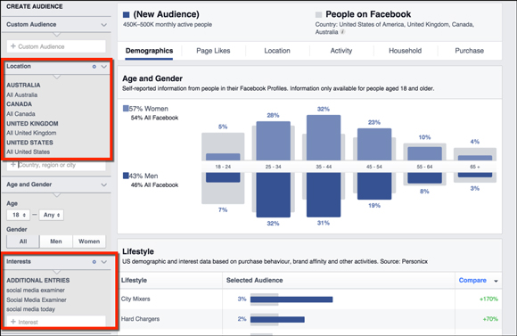Image resolution: width=517 pixels, height=336 pixels.
Task: Click the Hard Chargers lifestyle row
Action: tap(309, 319)
